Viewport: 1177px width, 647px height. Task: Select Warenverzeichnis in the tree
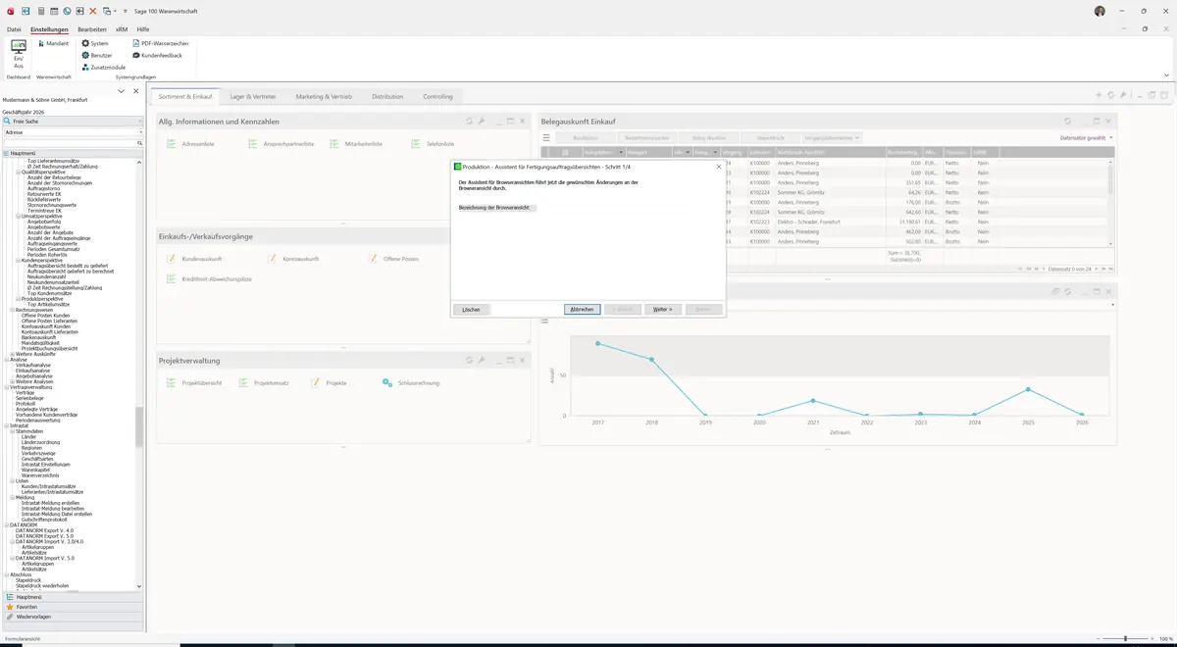coord(41,475)
